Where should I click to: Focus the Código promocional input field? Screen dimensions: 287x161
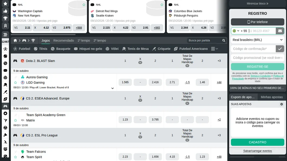(x=257, y=58)
